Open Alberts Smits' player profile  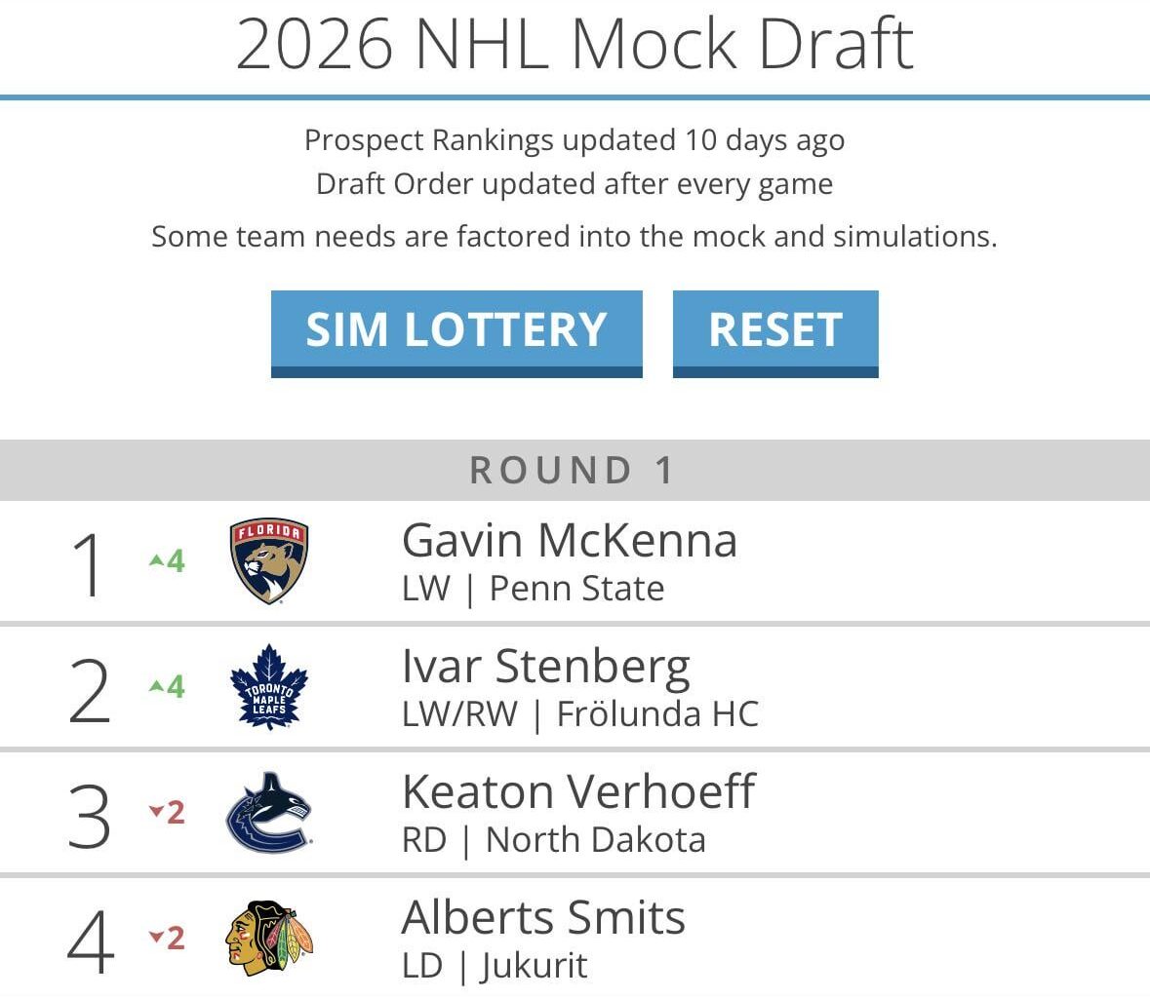pos(543,917)
